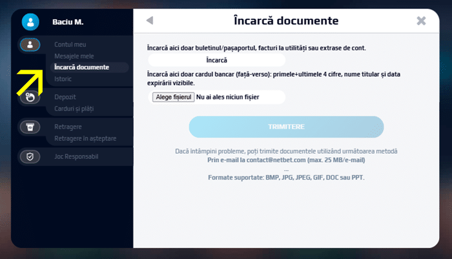Select Depozit menu entry
Image resolution: width=452 pixels, height=259 pixels.
click(x=65, y=97)
